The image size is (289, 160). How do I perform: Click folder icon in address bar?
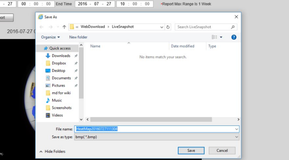[72, 27]
